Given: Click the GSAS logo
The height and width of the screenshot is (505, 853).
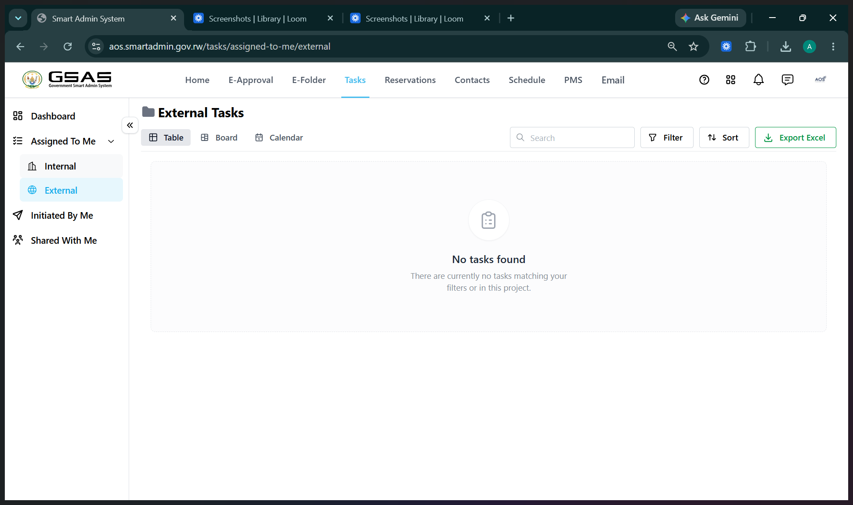Looking at the screenshot, I should click(67, 79).
